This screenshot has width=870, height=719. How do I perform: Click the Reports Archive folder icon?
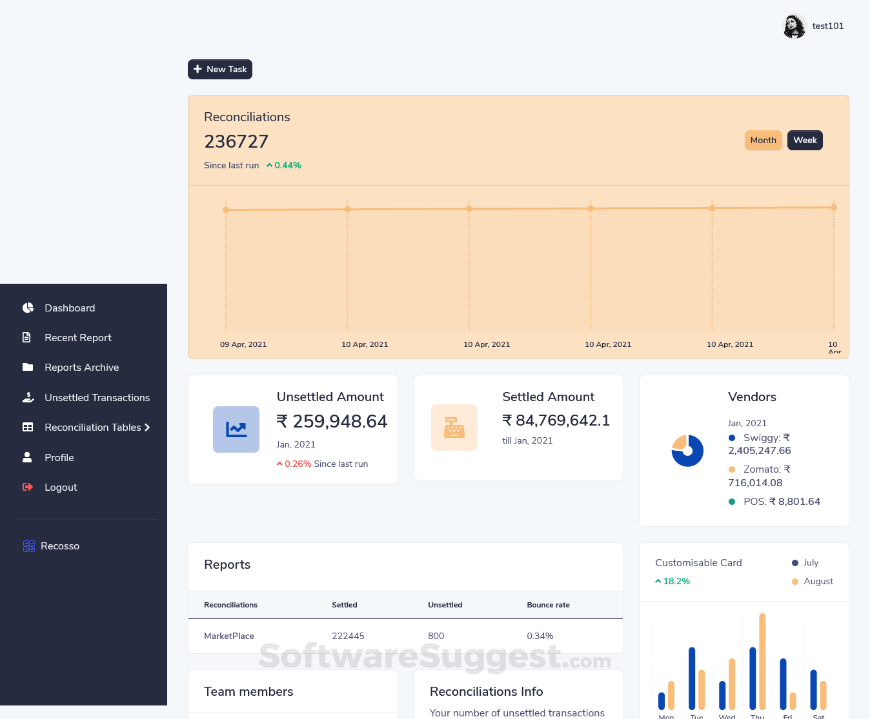(28, 368)
